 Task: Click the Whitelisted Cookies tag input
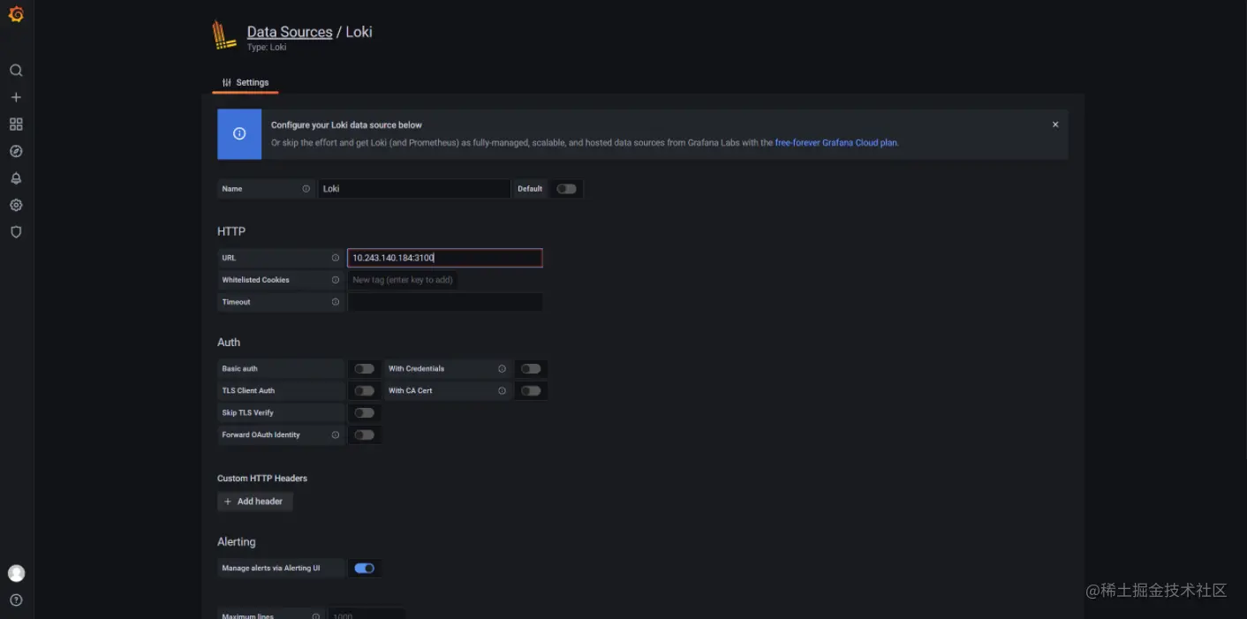tap(403, 280)
